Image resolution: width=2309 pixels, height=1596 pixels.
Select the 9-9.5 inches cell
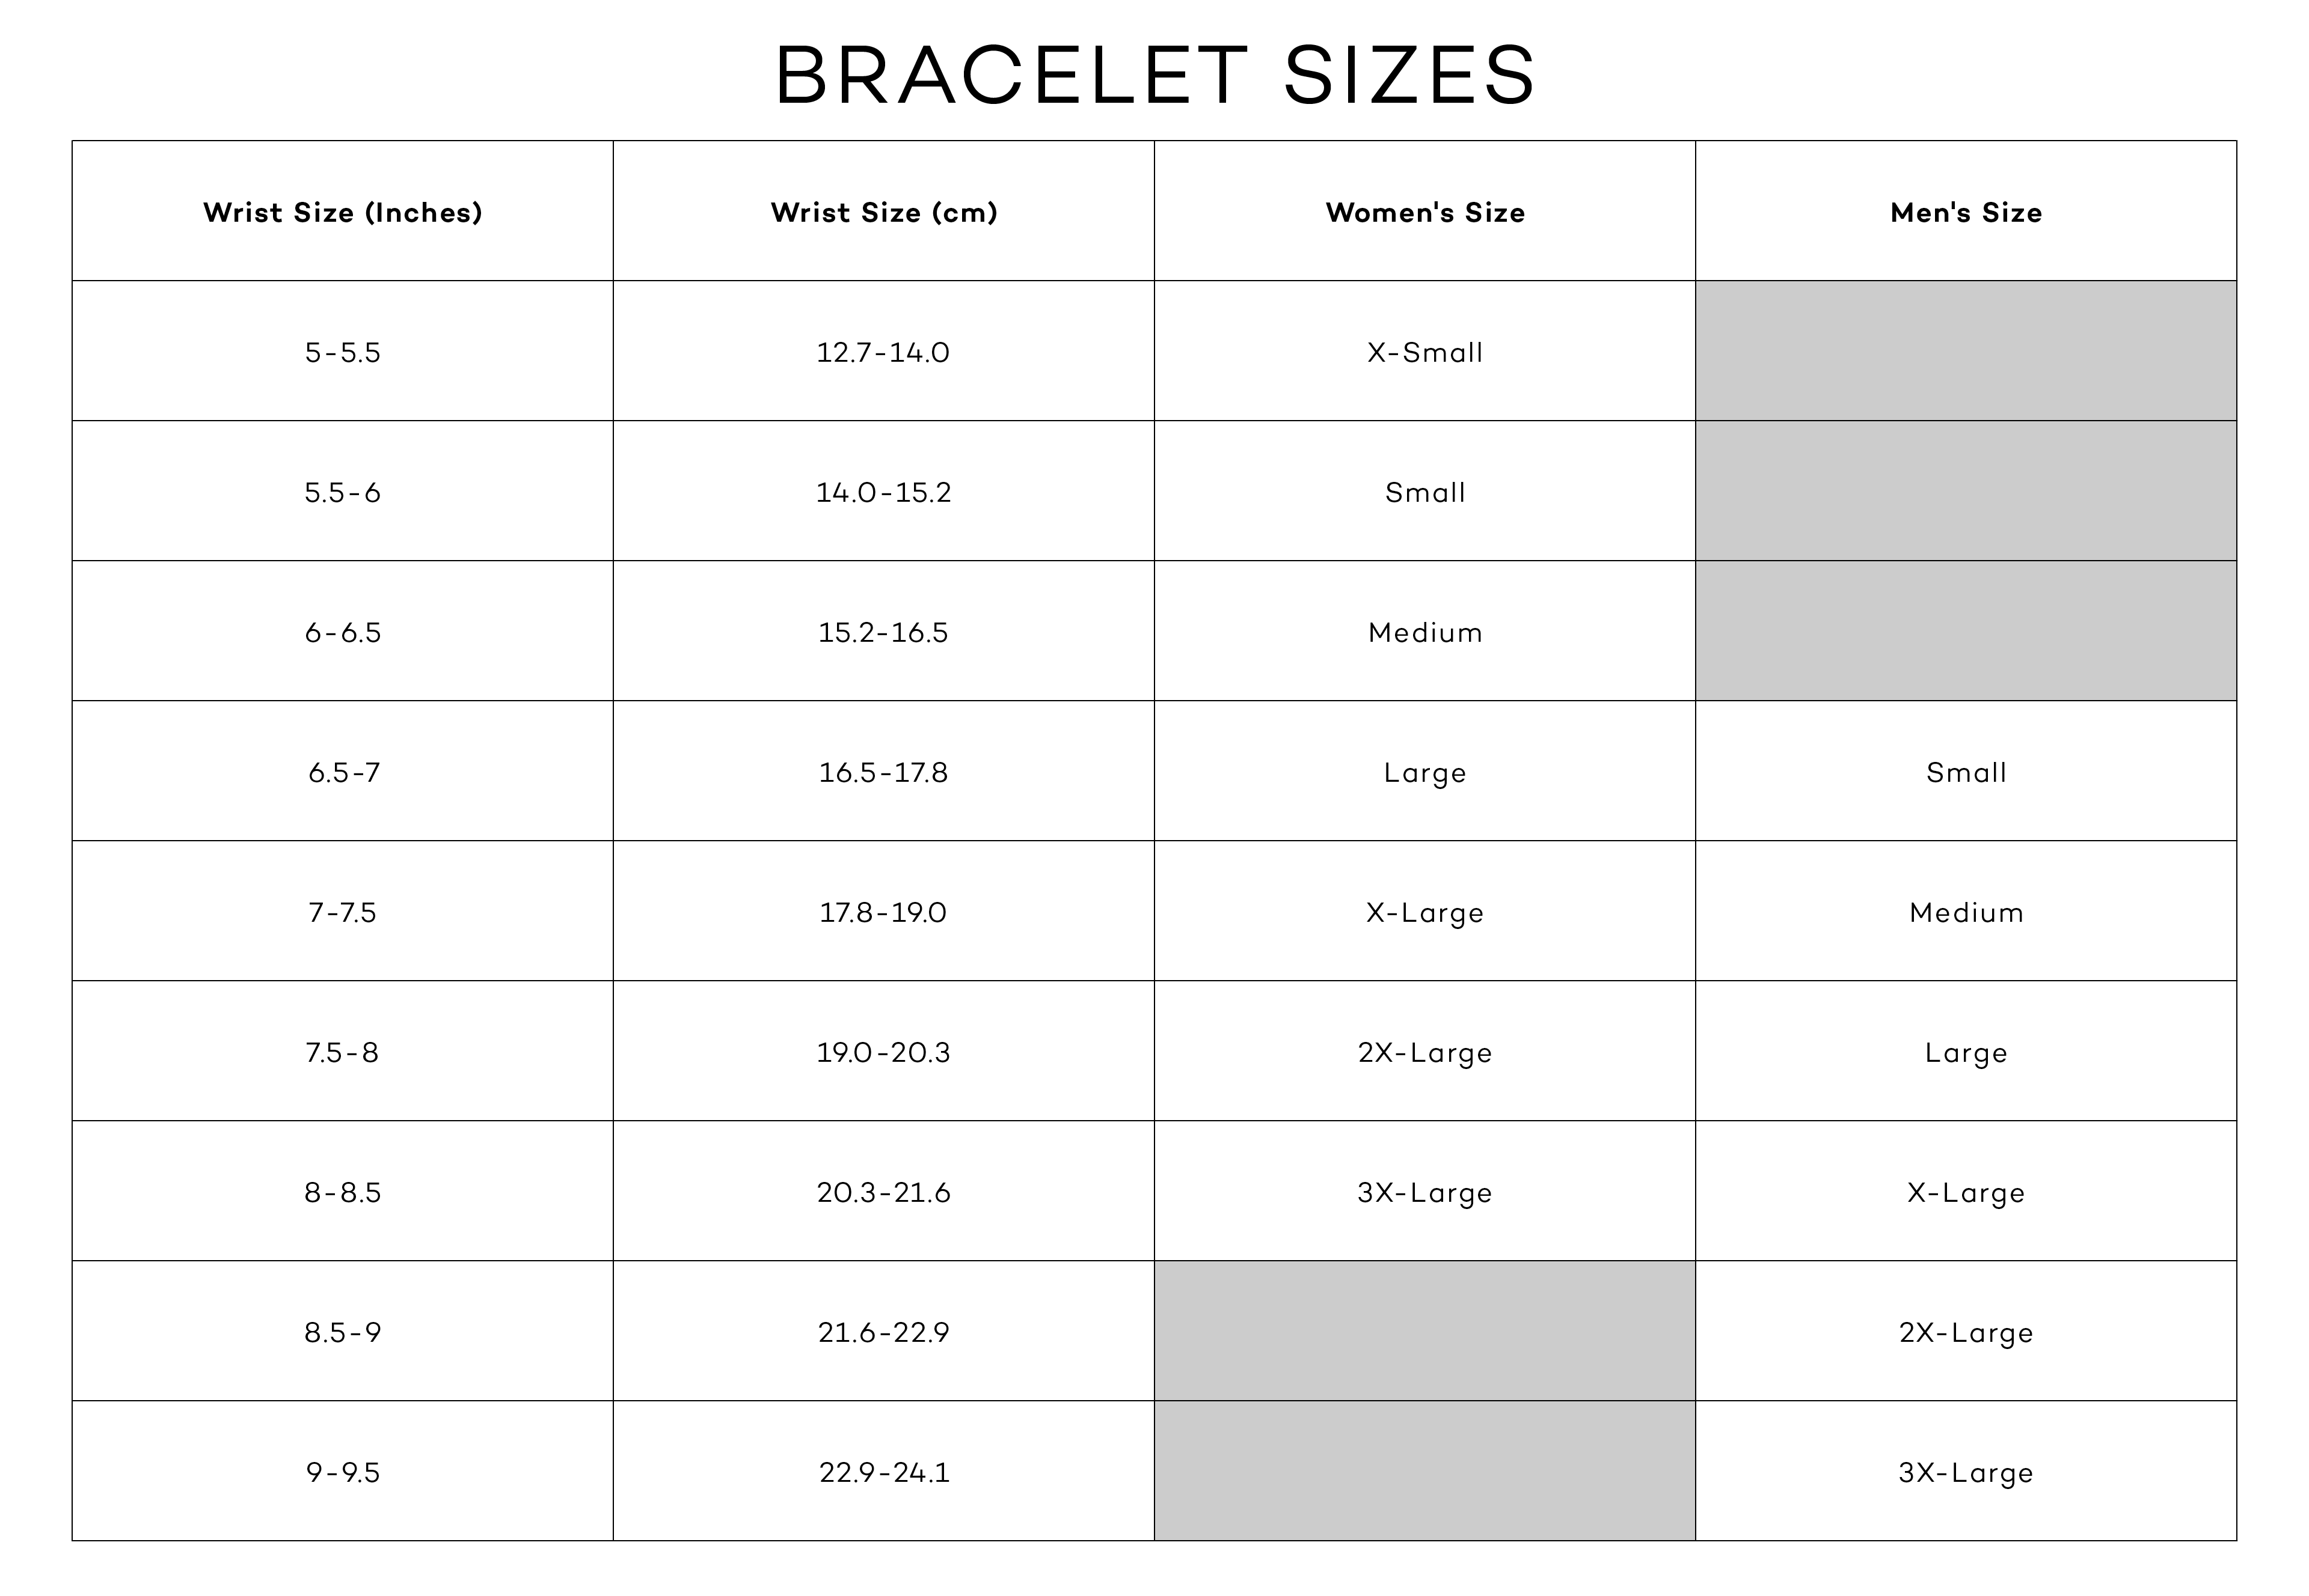342,1472
